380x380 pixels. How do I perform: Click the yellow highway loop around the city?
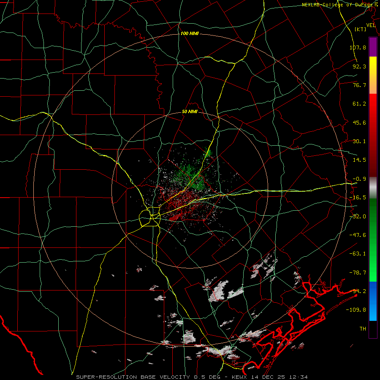(149, 217)
